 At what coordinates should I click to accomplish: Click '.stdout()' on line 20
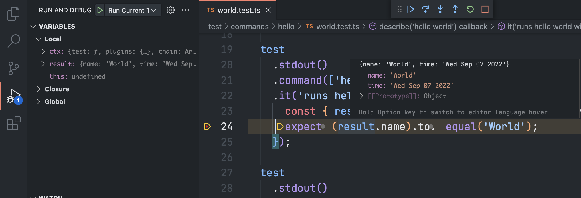[x=300, y=65]
